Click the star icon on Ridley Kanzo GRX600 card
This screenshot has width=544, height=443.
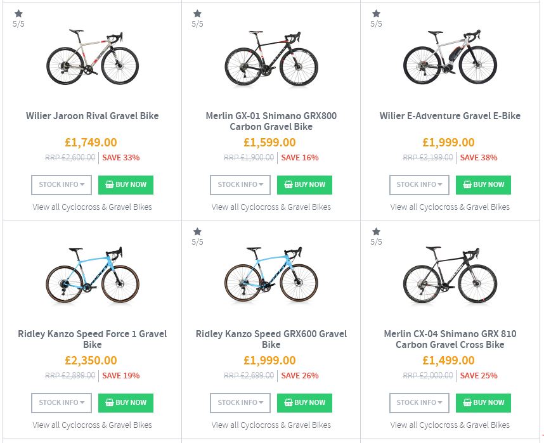coord(197,231)
